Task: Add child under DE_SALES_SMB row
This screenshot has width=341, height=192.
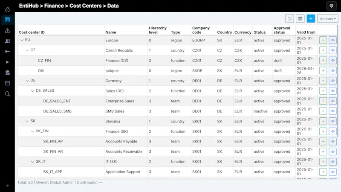Action: click(323, 111)
